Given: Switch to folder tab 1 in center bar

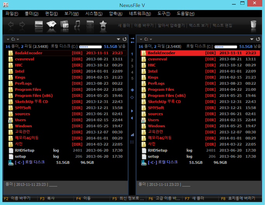Looking at the screenshot, I should point(132,54).
